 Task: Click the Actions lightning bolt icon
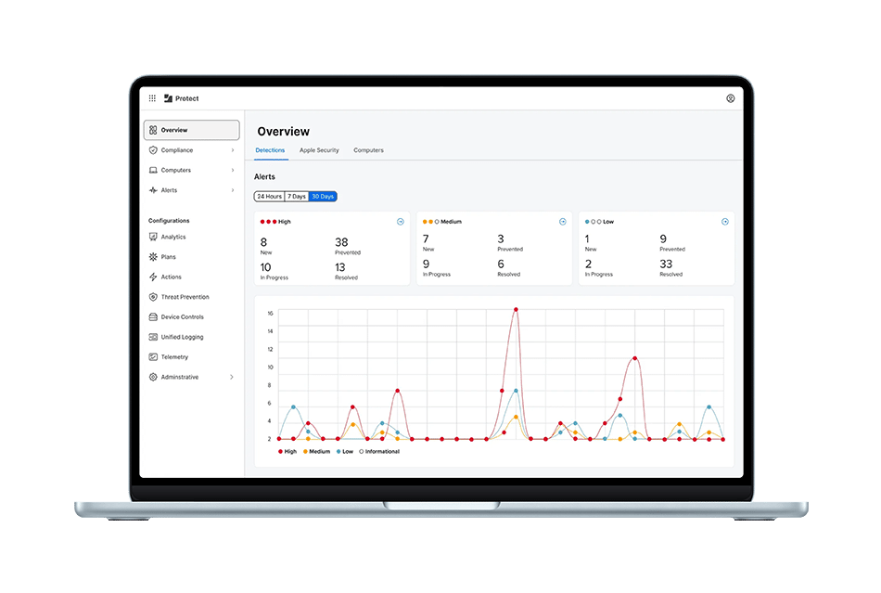click(x=153, y=277)
